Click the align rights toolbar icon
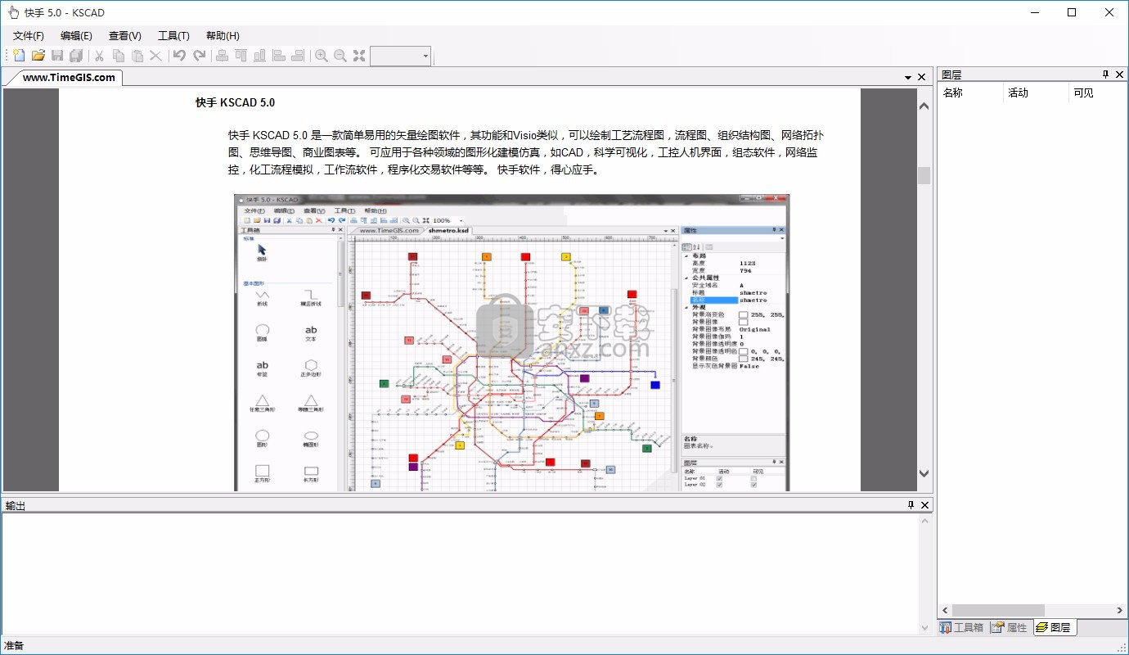The width and height of the screenshot is (1129, 655). (x=298, y=56)
